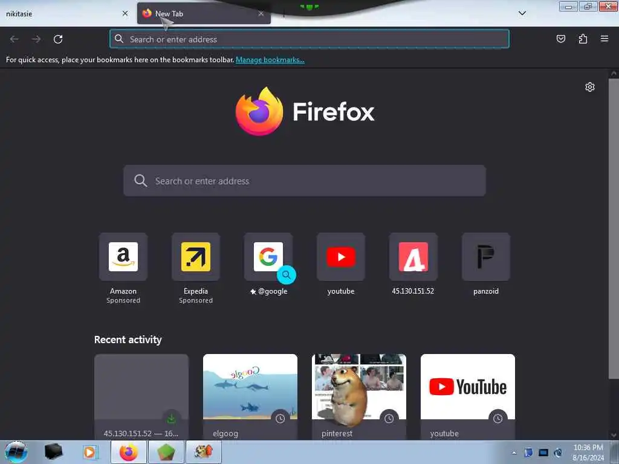Click the clock badge on youtube card

498,419
